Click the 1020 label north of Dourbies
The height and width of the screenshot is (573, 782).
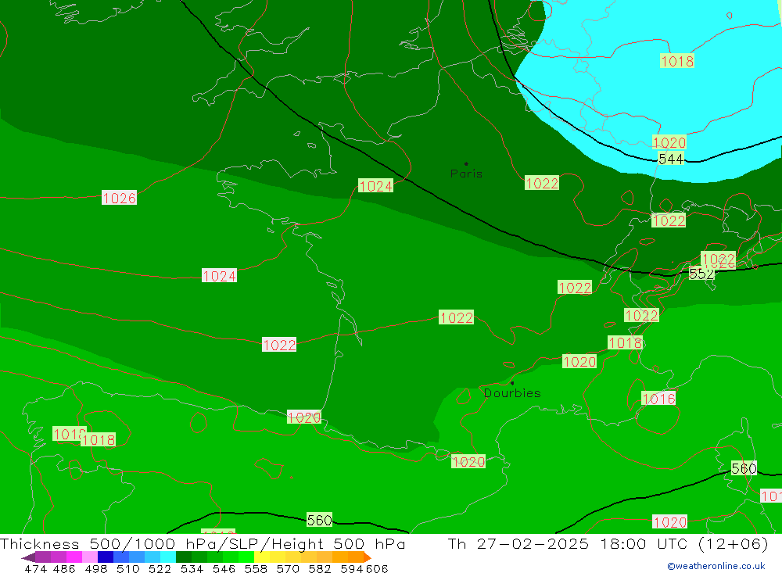coord(579,362)
